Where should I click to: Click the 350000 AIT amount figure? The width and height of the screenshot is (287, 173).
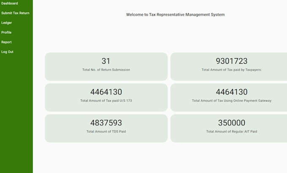[232, 123]
